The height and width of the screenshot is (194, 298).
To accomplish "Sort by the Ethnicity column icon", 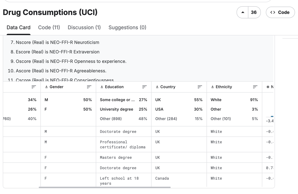I will pos(255,87).
